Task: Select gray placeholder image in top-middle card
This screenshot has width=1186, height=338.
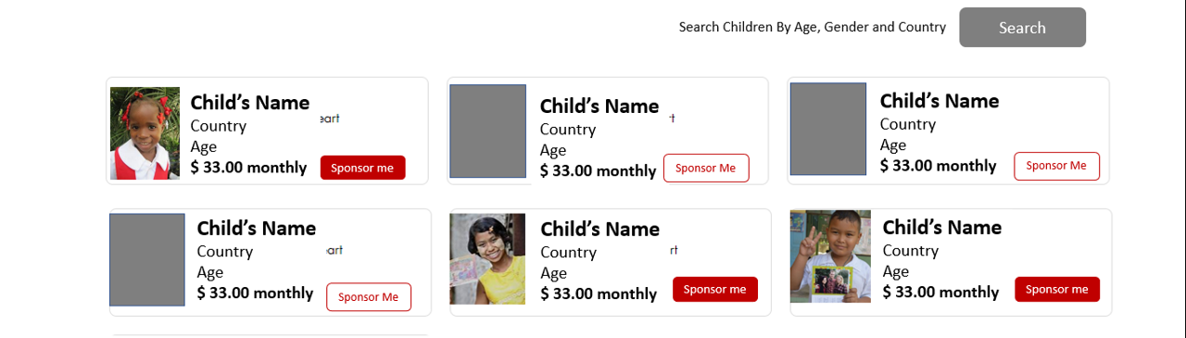Action: tap(487, 131)
